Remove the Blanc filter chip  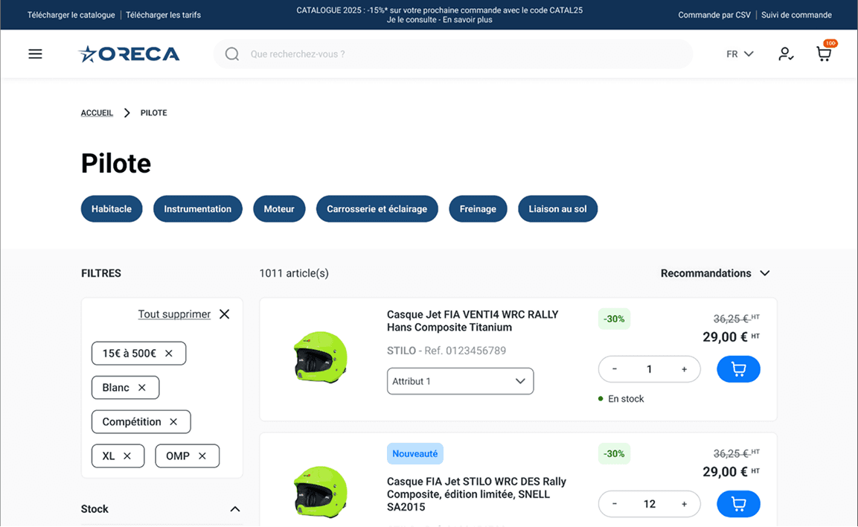(x=141, y=388)
